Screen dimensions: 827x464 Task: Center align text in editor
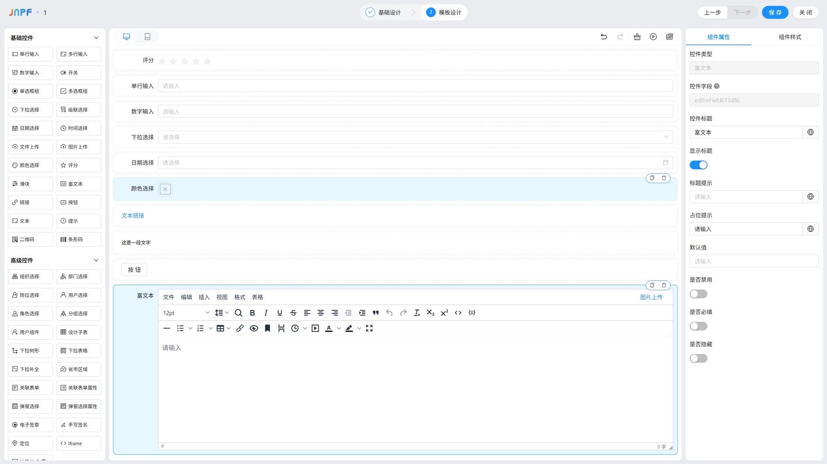(x=321, y=313)
